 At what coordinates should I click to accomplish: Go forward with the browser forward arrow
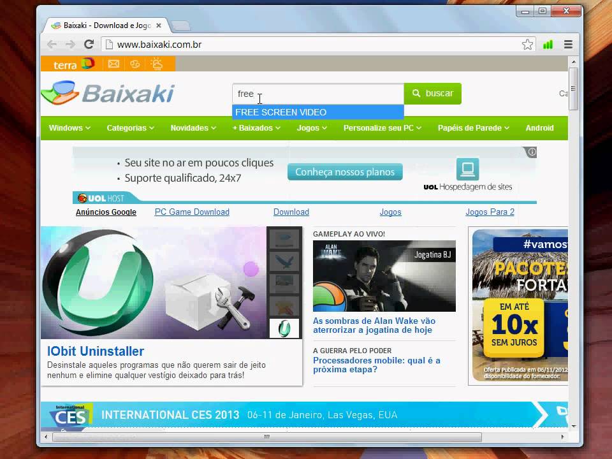[70, 45]
